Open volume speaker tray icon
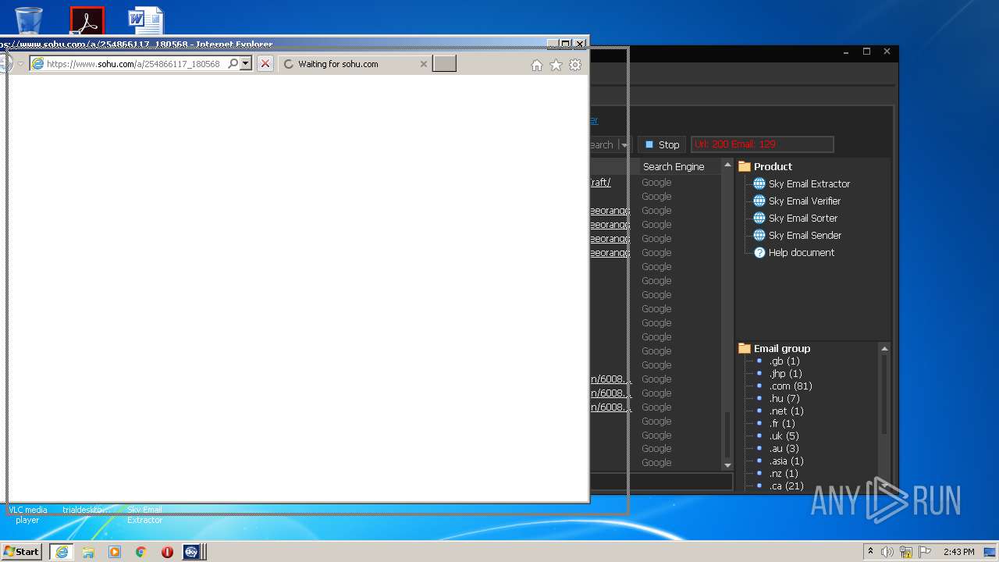Image resolution: width=999 pixels, height=562 pixels. (x=887, y=552)
